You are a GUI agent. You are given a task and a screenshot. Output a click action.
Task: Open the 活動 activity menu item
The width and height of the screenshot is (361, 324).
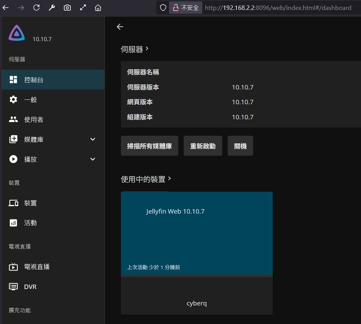[53, 223]
